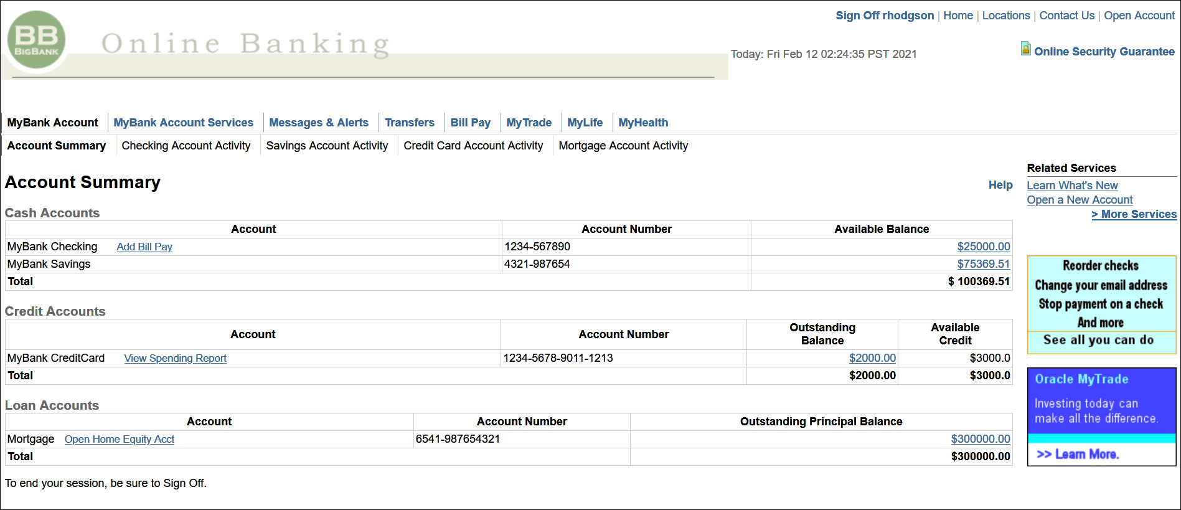Viewport: 1181px width, 510px height.
Task: Click Add Bill Pay link
Action: click(144, 247)
